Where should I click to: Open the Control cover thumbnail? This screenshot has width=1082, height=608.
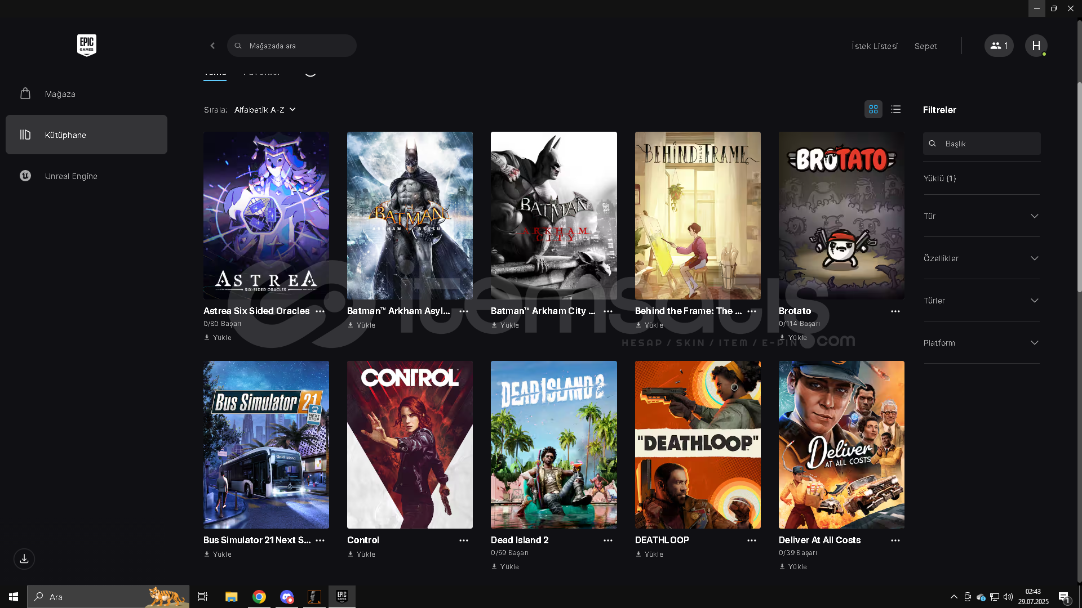click(x=410, y=445)
